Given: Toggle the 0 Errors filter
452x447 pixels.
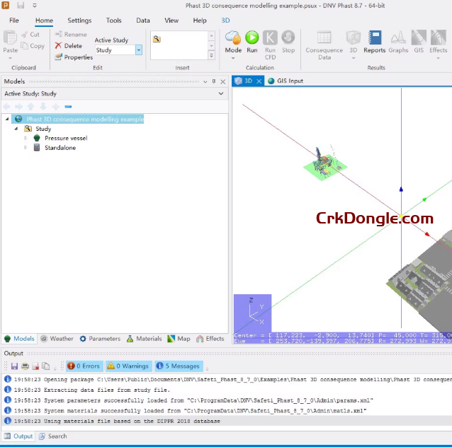Looking at the screenshot, I should [84, 366].
